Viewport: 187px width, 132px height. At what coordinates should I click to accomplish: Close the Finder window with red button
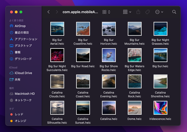pos(12,12)
